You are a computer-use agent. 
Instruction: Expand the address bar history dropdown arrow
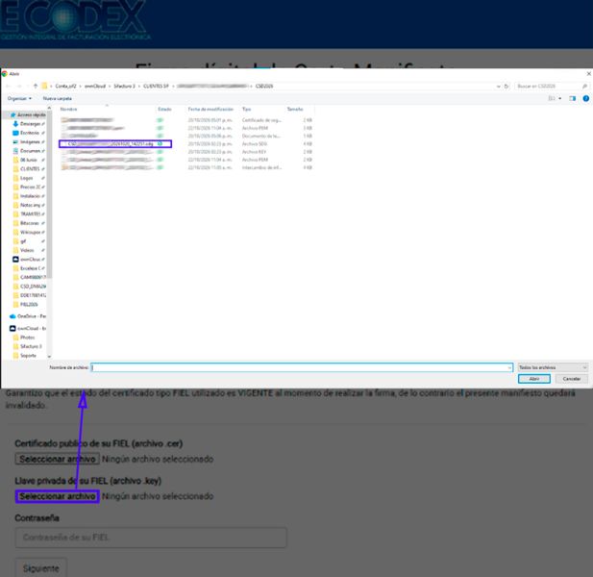(x=498, y=87)
